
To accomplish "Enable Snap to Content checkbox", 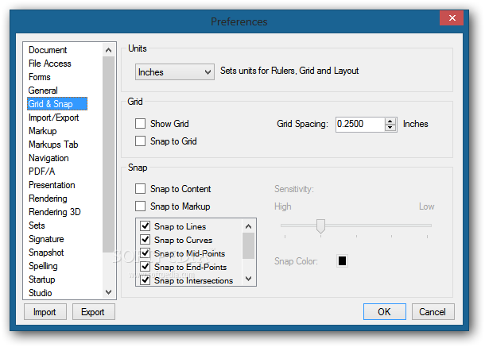I will (141, 189).
